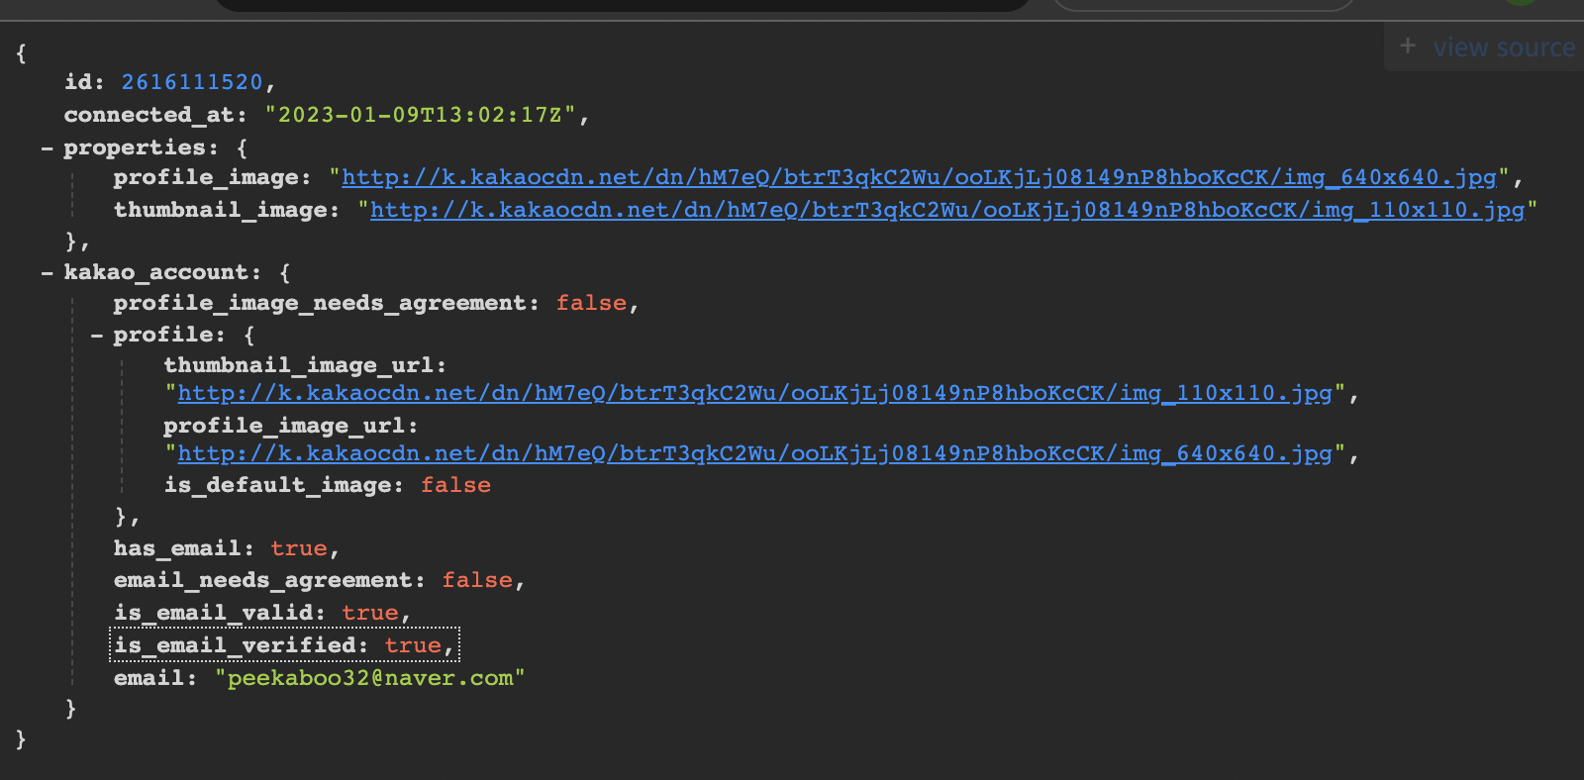
Task: Select the id value 2616111520
Action: click(192, 82)
